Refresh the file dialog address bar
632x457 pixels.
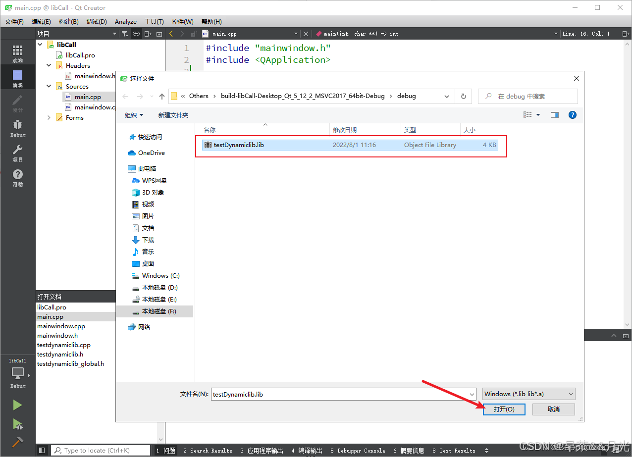(463, 96)
